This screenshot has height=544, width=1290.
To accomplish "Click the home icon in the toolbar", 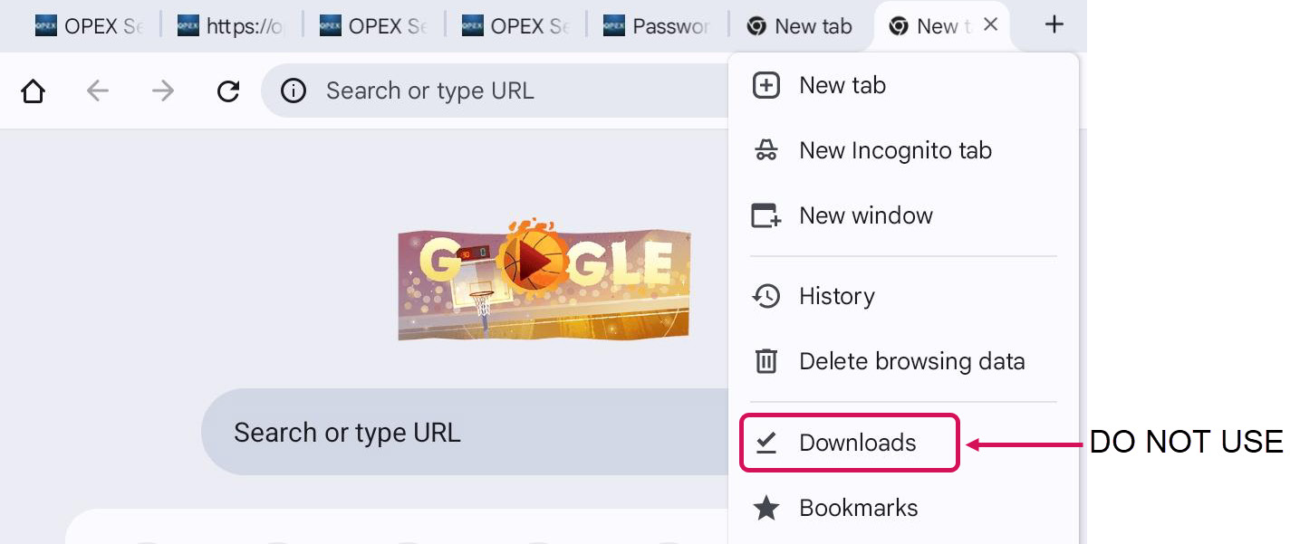I will (x=33, y=91).
